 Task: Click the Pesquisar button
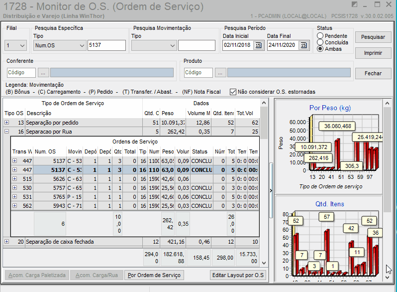373,37
